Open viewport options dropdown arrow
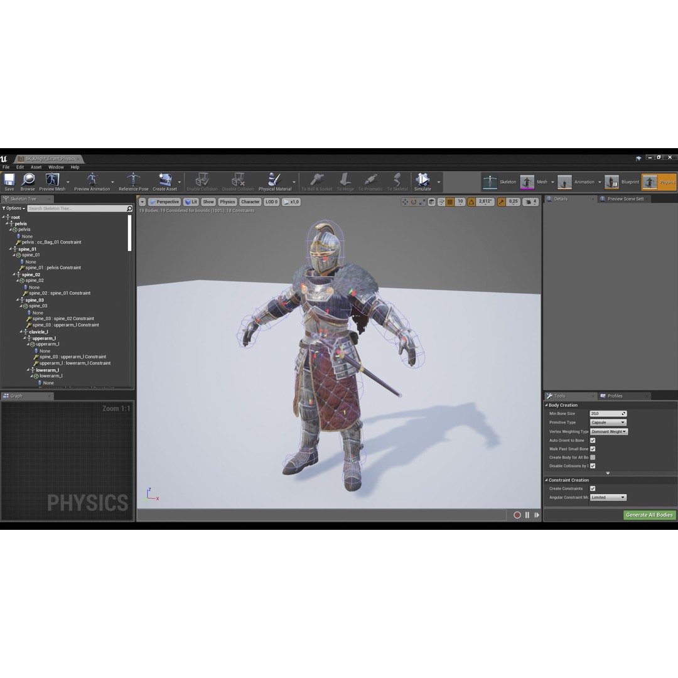Viewport: 678px width, 678px height. (x=142, y=202)
